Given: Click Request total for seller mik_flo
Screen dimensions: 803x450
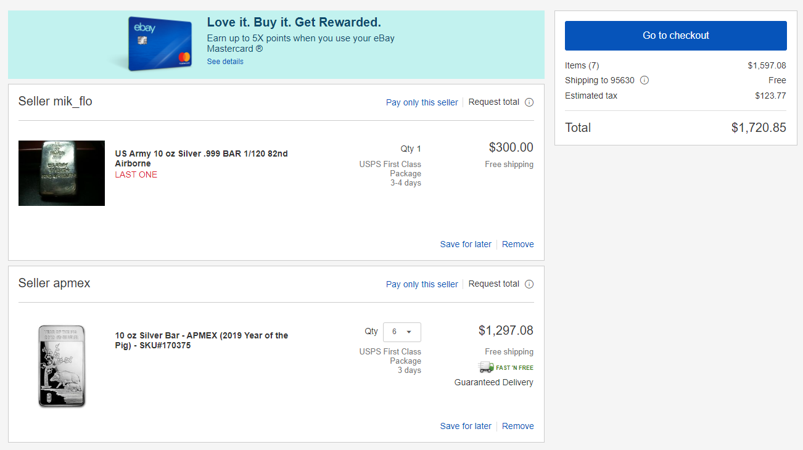Looking at the screenshot, I should [x=493, y=102].
